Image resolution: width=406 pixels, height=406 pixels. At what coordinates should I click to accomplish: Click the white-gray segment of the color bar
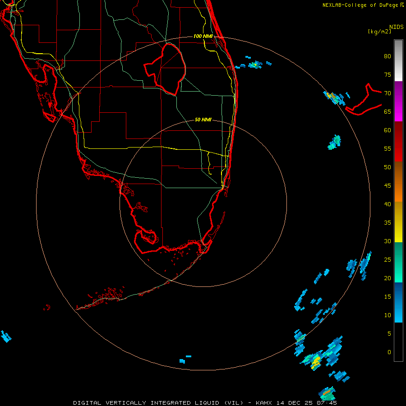(x=398, y=60)
